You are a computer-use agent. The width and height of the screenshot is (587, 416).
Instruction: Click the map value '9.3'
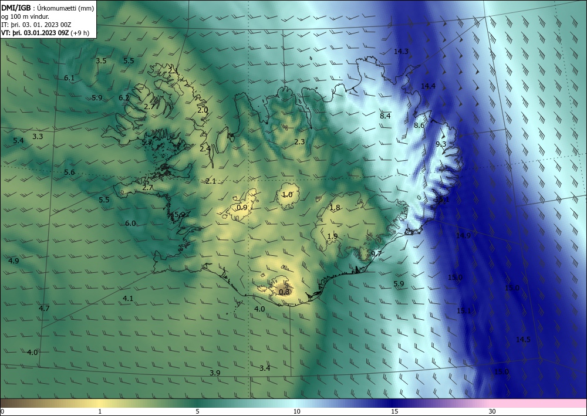tap(441, 144)
